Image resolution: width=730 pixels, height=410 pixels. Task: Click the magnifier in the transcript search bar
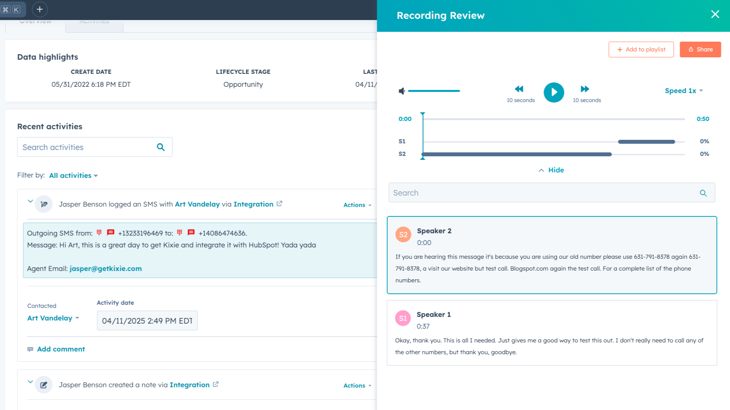[x=703, y=193]
